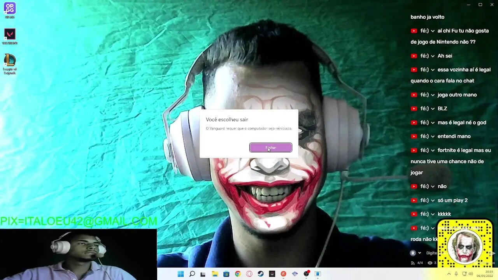498x280 pixels.
Task: Open network status tray icon
Action: pyautogui.click(x=464, y=274)
